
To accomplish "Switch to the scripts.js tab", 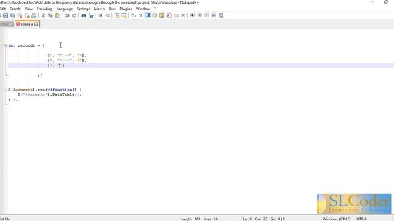I will point(26,25).
